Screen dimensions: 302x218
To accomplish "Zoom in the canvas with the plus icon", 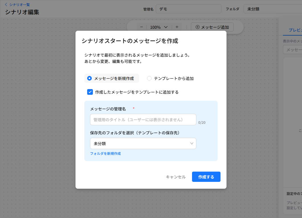I will 177,27.
